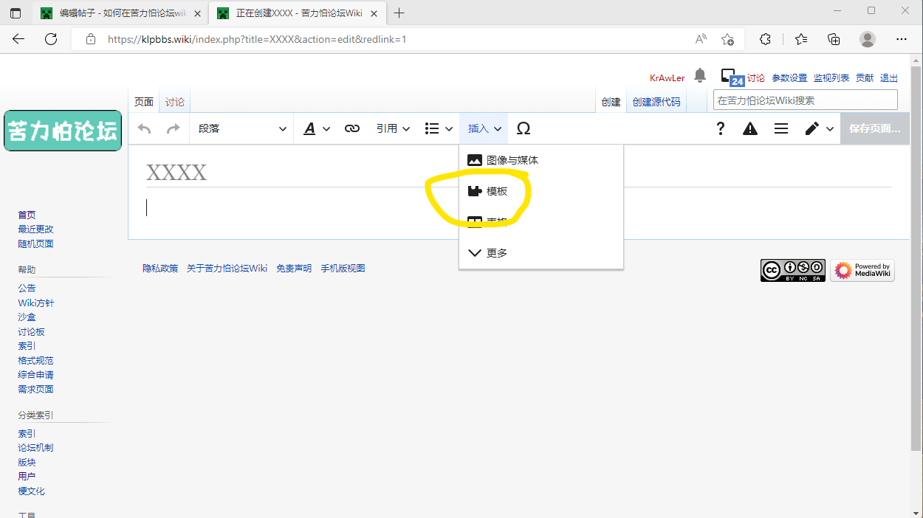923x518 pixels.
Task: Focus the 在苦力怕论坛Wiki搜索 search box
Action: 806,100
